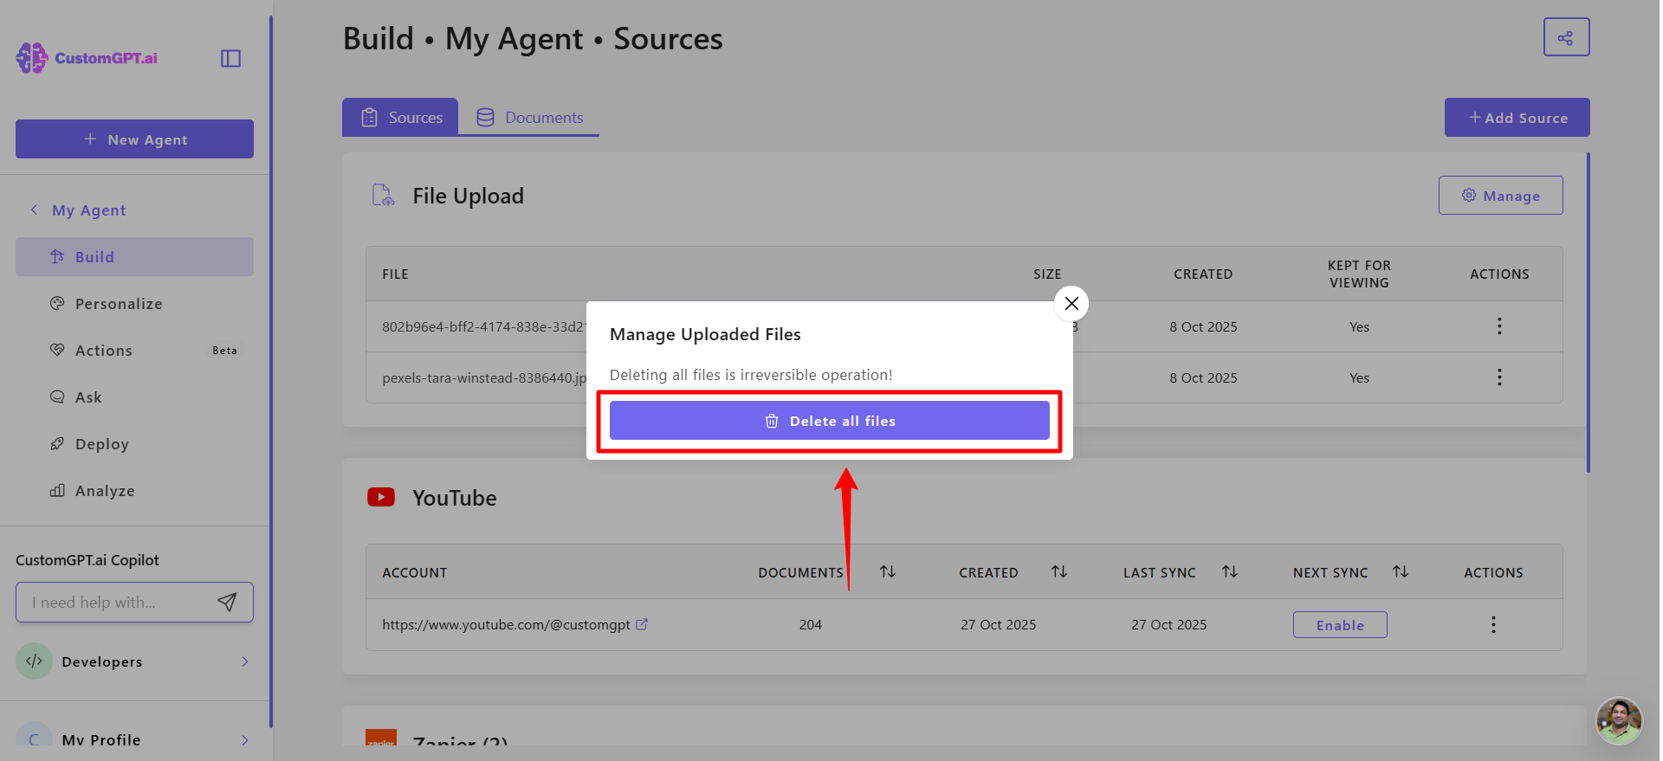The height and width of the screenshot is (761, 1663).
Task: Sort YouTube table by Documents
Action: (888, 571)
